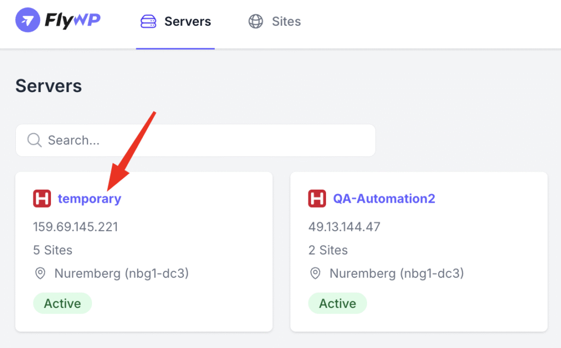Click the FlyWP paper plane logo icon
The image size is (561, 348).
(x=27, y=20)
